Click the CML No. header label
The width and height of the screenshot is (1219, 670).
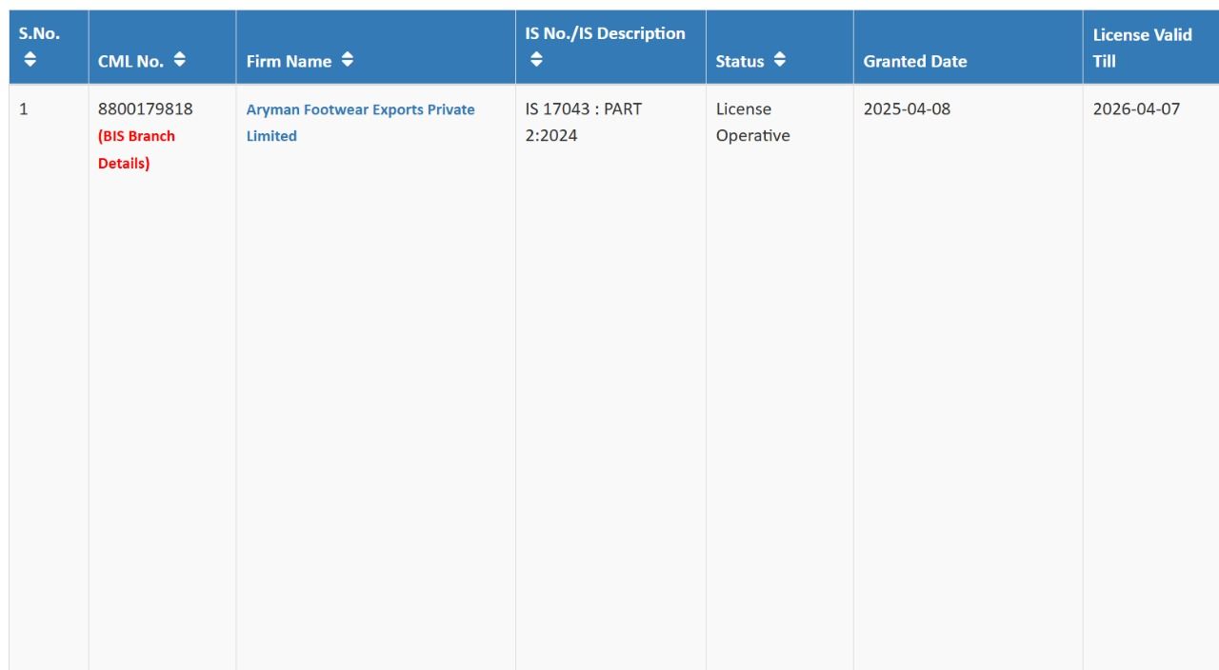(130, 61)
